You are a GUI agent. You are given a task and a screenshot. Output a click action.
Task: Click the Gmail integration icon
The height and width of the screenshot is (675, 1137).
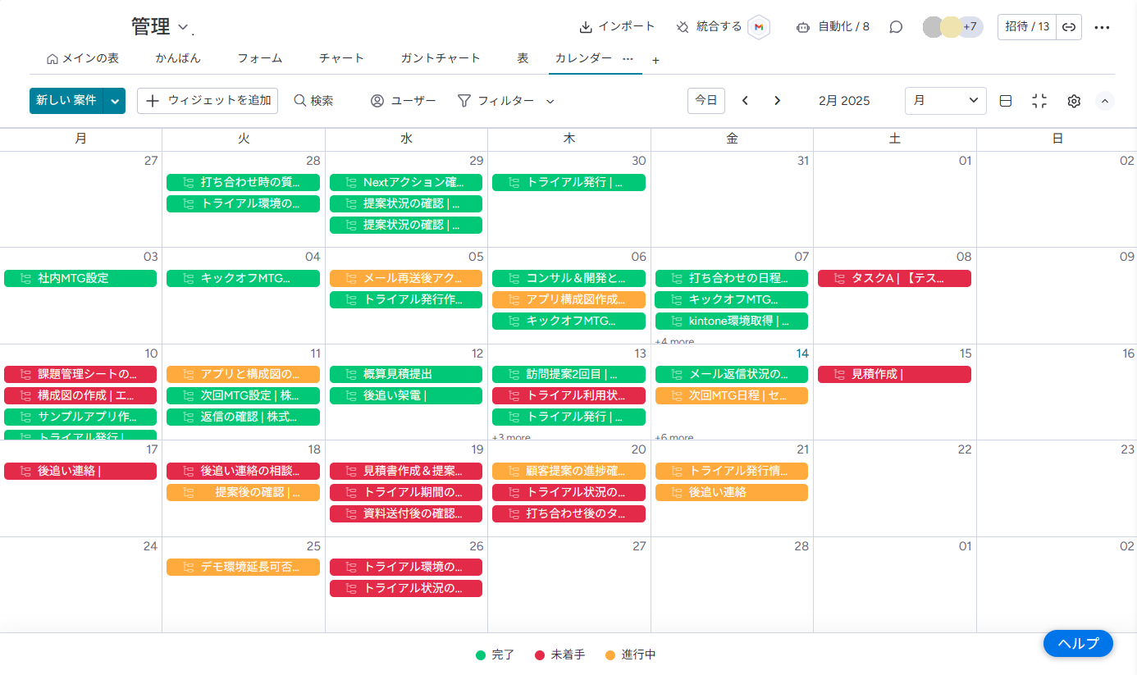[759, 27]
